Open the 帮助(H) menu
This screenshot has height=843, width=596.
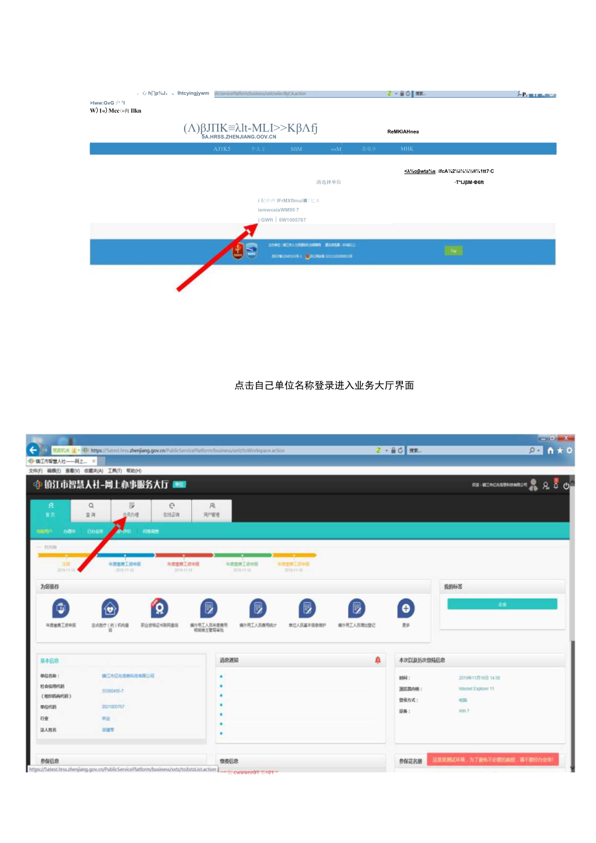pyautogui.click(x=133, y=470)
